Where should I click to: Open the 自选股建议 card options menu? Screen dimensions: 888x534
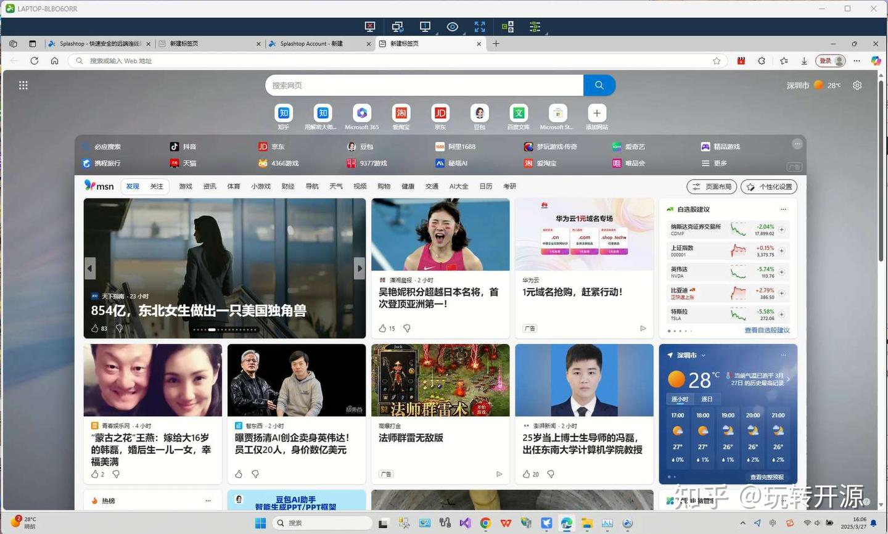(x=783, y=209)
